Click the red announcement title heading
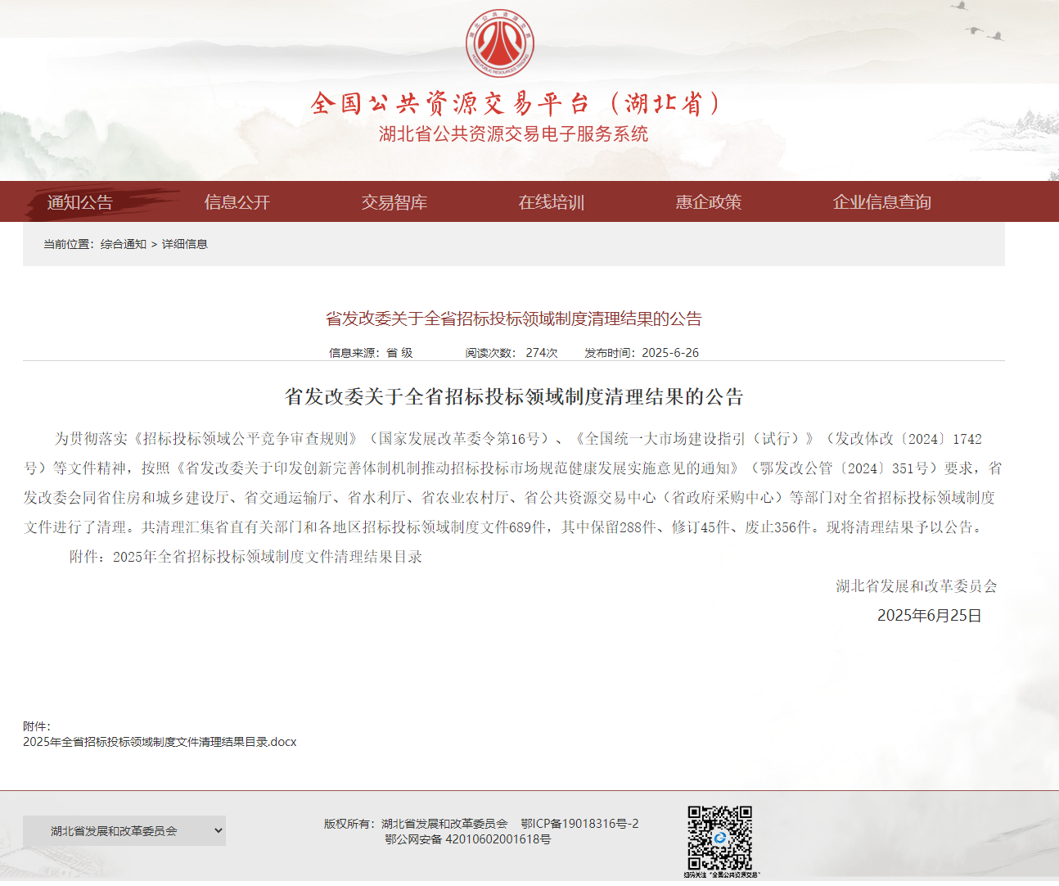Image resolution: width=1059 pixels, height=886 pixels. point(513,319)
